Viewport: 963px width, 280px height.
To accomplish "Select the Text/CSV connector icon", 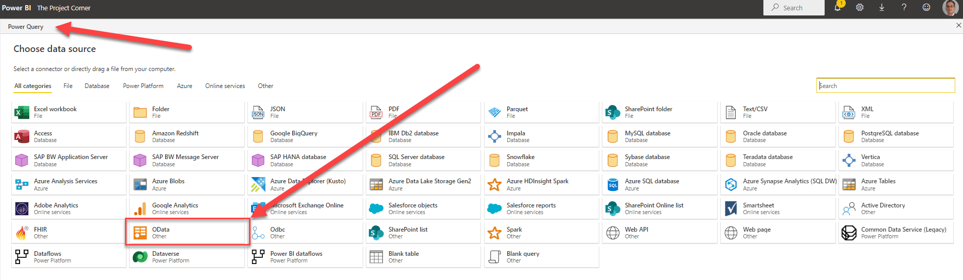I will (x=731, y=112).
